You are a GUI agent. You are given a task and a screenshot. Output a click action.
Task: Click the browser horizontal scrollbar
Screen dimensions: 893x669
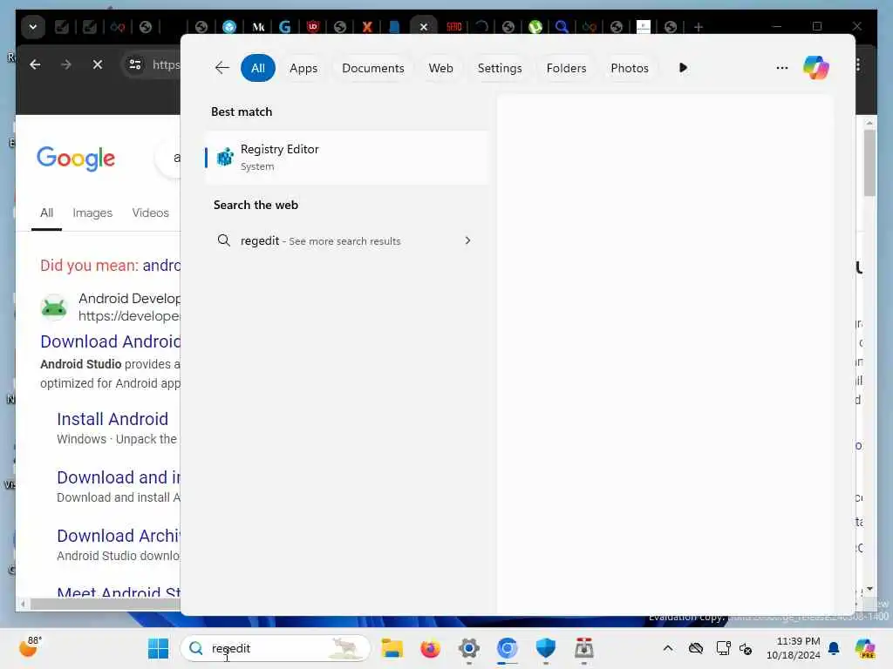(x=106, y=605)
